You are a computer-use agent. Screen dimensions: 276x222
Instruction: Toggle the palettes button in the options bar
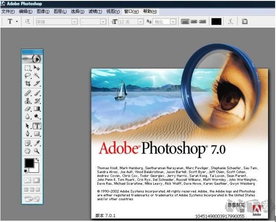click(244, 22)
